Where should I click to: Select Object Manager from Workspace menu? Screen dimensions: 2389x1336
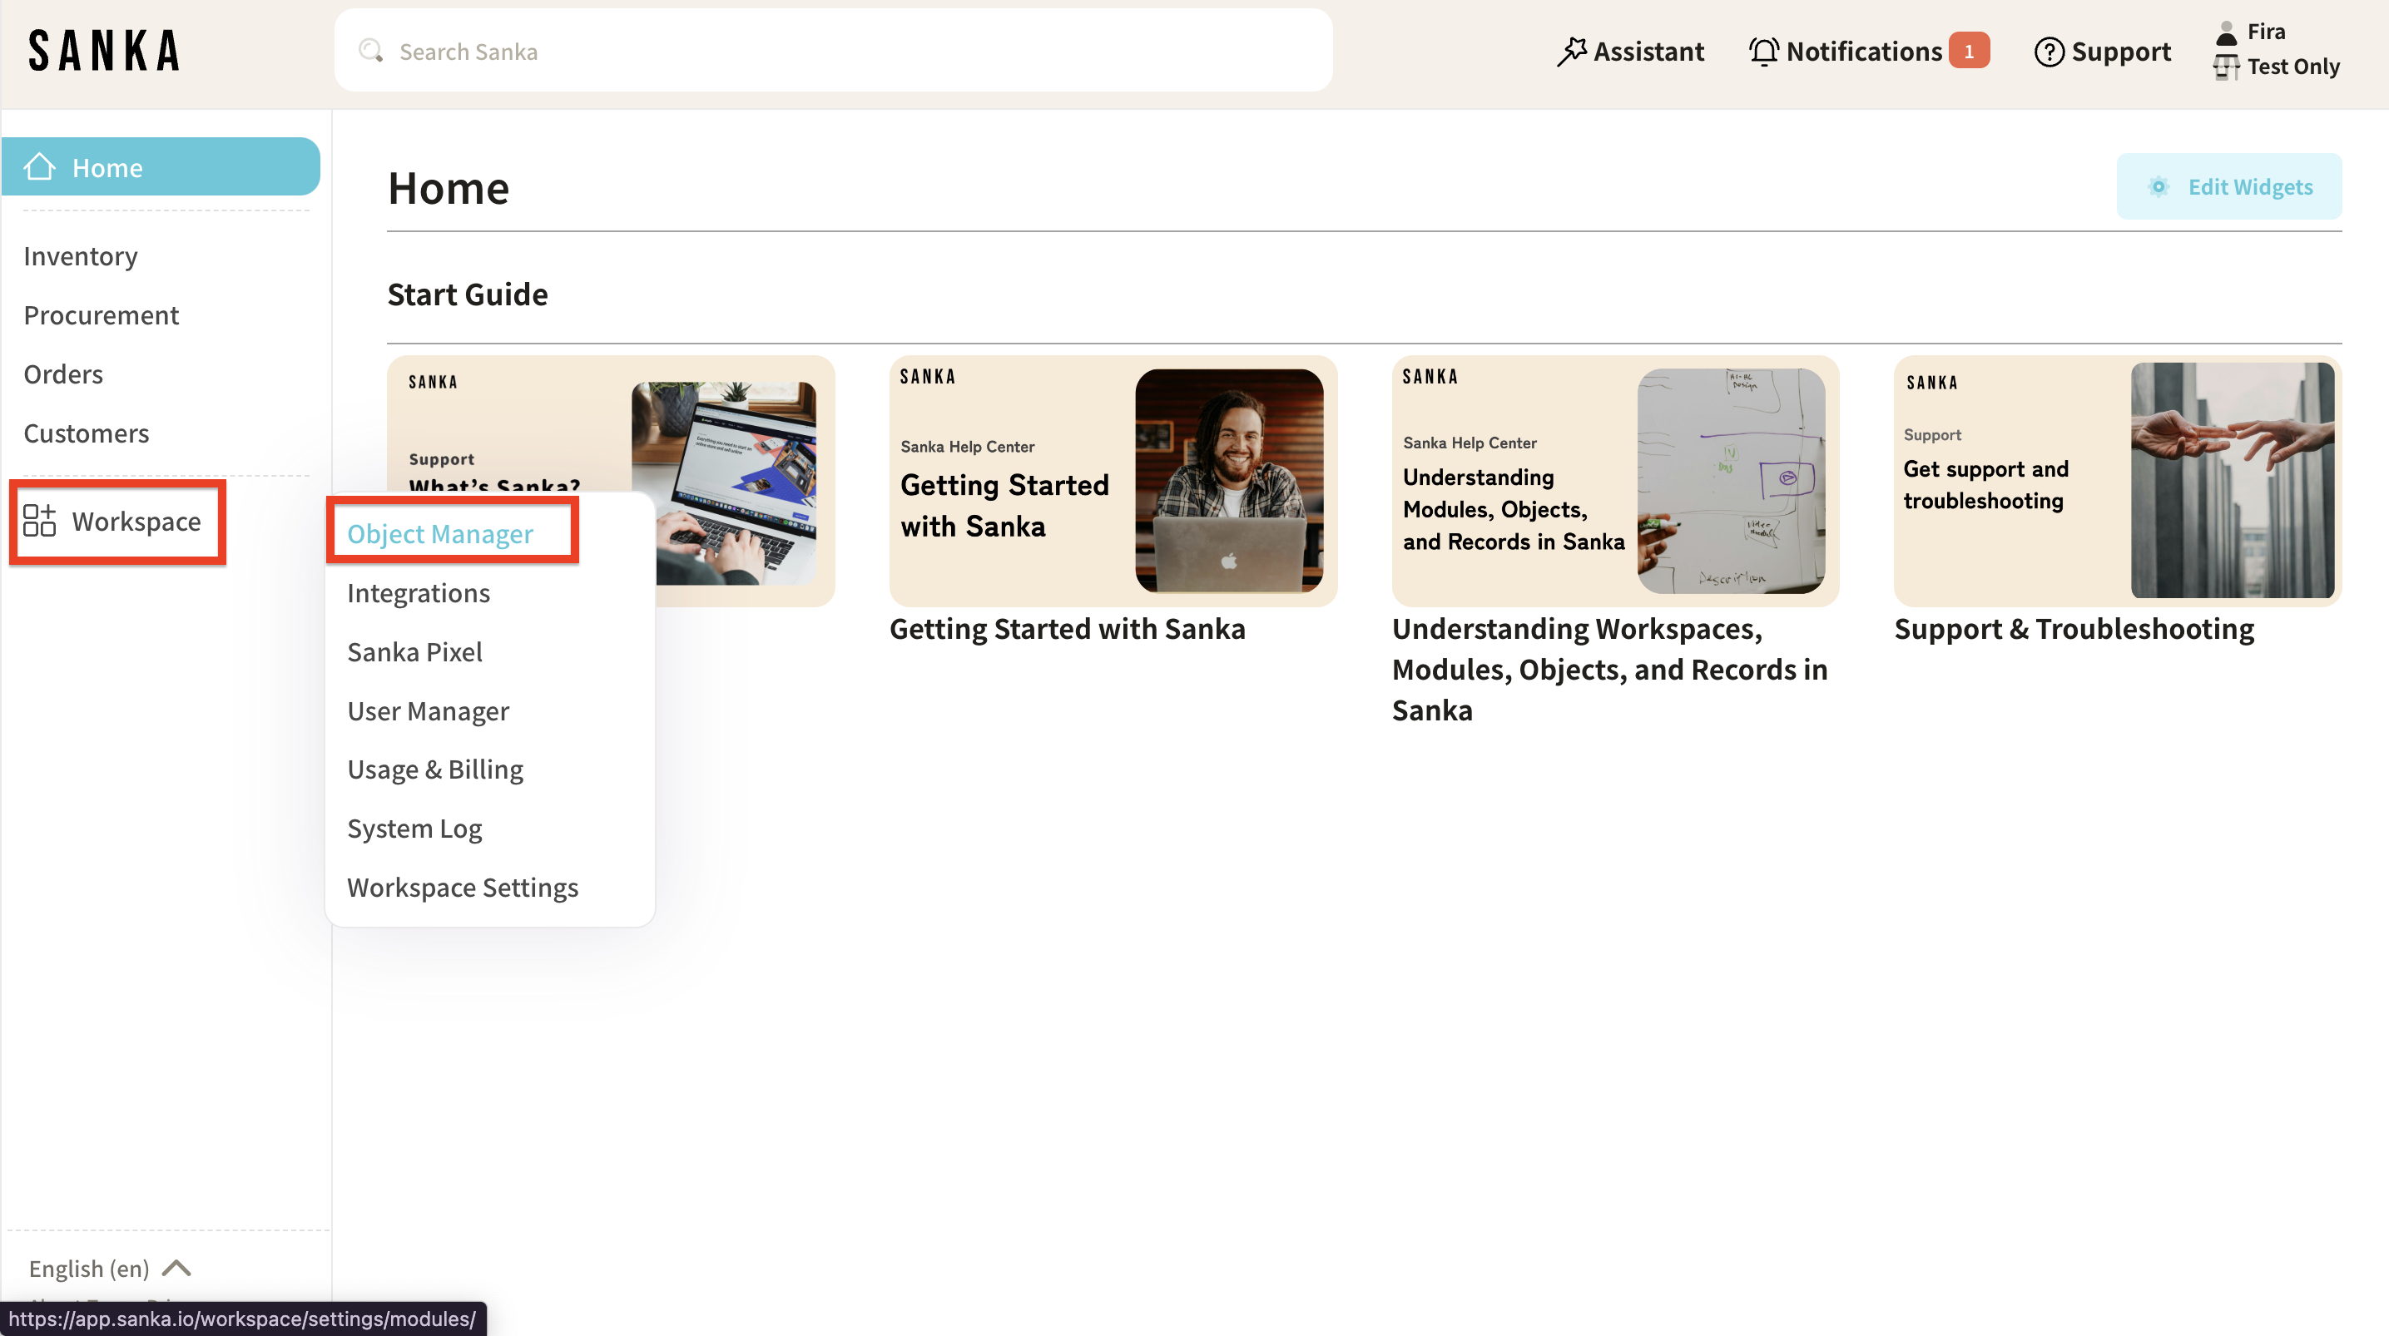tap(439, 533)
